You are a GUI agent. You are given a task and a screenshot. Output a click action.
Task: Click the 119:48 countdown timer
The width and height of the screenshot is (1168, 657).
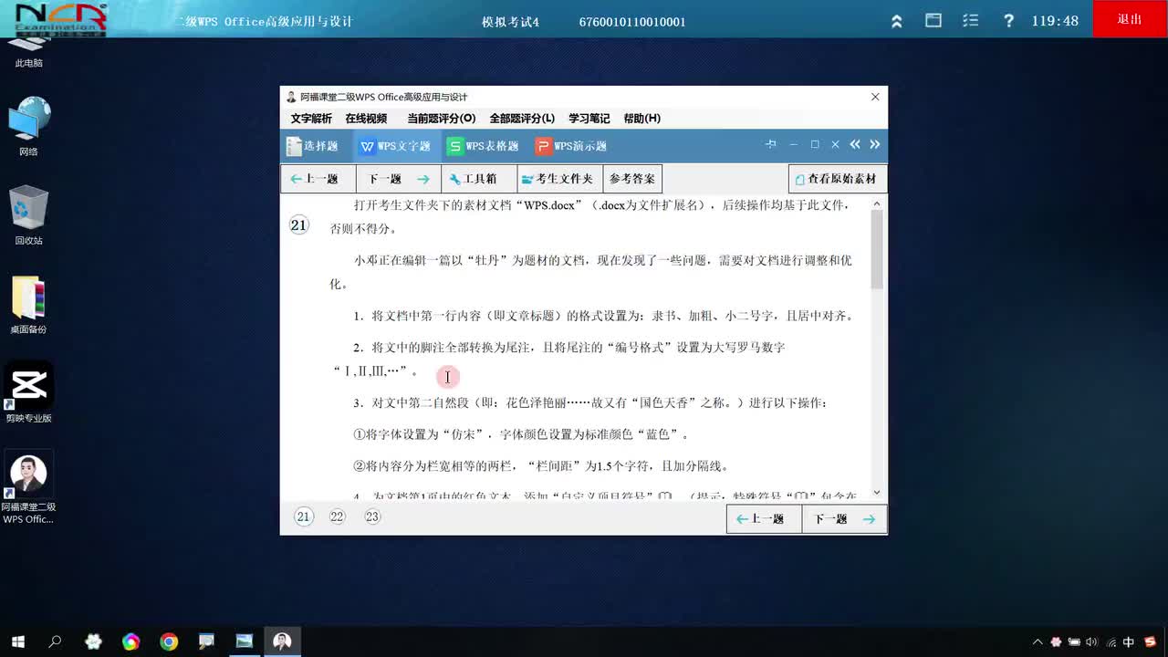coord(1055,21)
